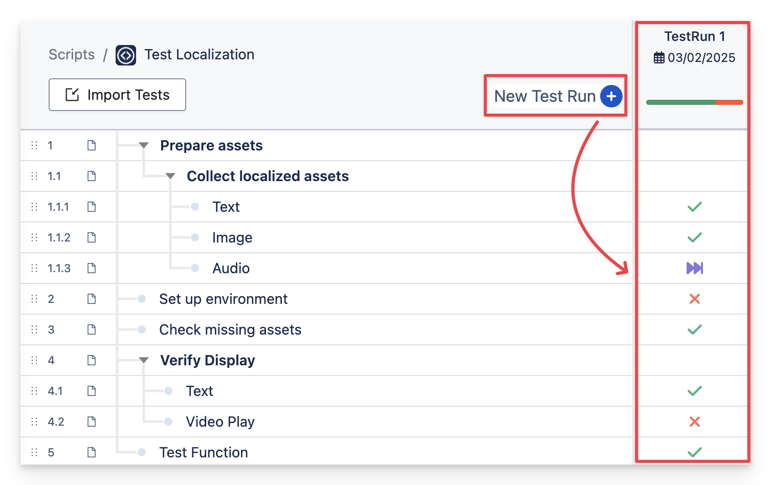Image resolution: width=771 pixels, height=485 pixels.
Task: Click the skipped status icon for Audio
Action: 694,268
